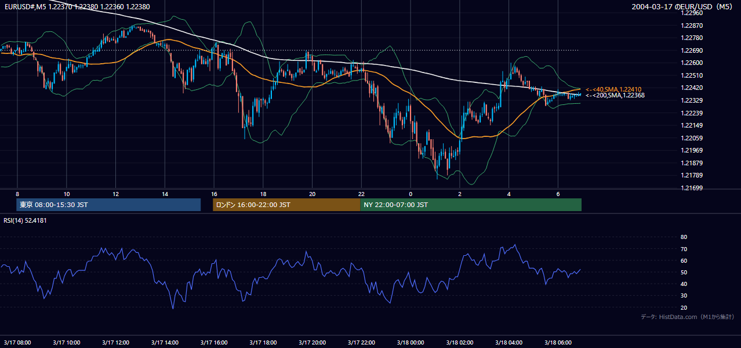Click price level 1.22420 on the axis
Viewport: 741px width, 348px height.
pyautogui.click(x=692, y=88)
